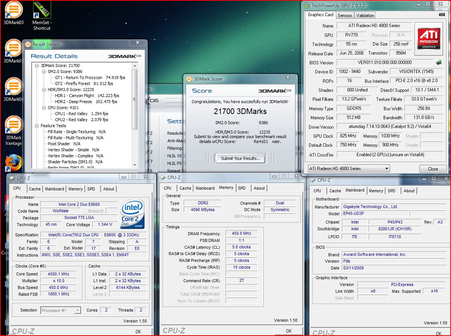Select GT1 - Return To Proxycon row
This screenshot has width=451, height=336.
[x=90, y=78]
